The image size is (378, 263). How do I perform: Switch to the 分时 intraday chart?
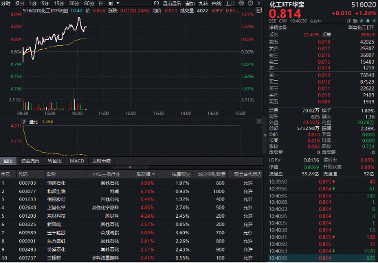(x=5, y=3)
